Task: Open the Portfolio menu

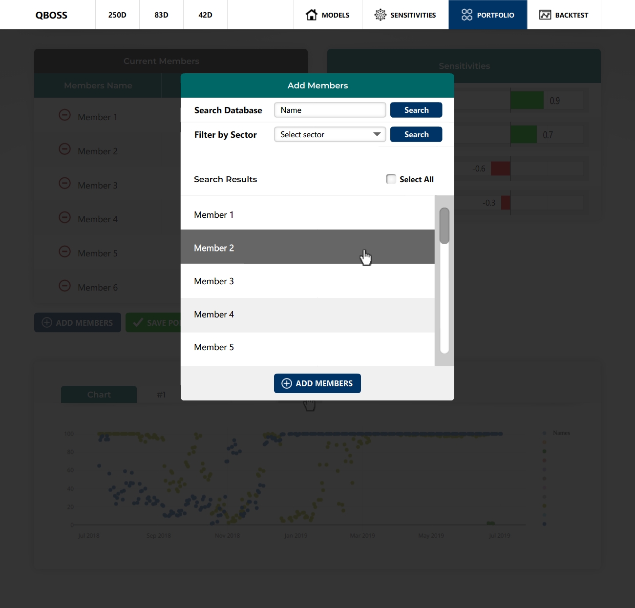Action: click(x=488, y=15)
